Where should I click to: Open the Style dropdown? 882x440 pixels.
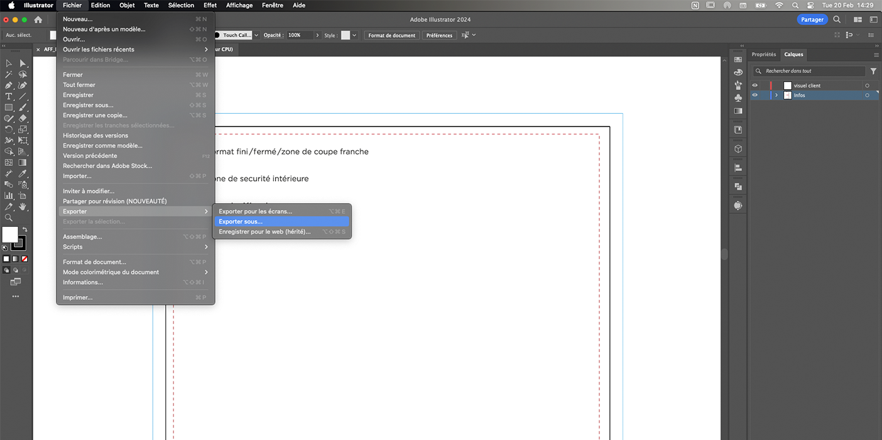click(x=354, y=35)
